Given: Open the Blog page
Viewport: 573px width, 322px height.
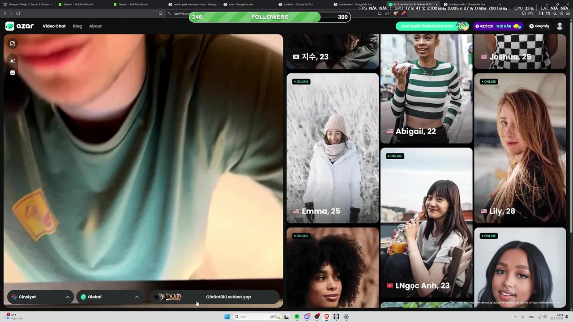Looking at the screenshot, I should point(77,26).
